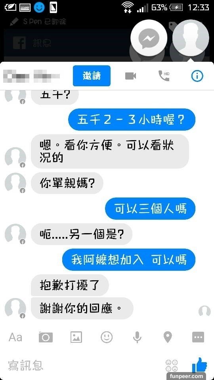The height and width of the screenshot is (380, 214).
Task: Tap the Messenger chat head bubble
Action: click(x=149, y=38)
